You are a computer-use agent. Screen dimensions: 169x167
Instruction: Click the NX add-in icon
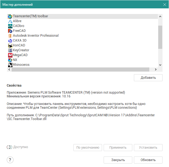pos(10,60)
